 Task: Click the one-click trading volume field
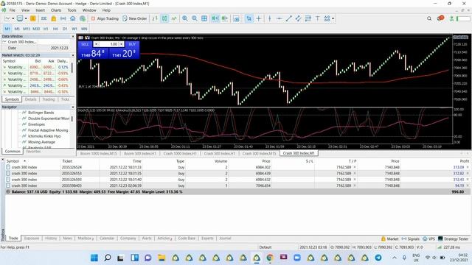[x=108, y=44]
